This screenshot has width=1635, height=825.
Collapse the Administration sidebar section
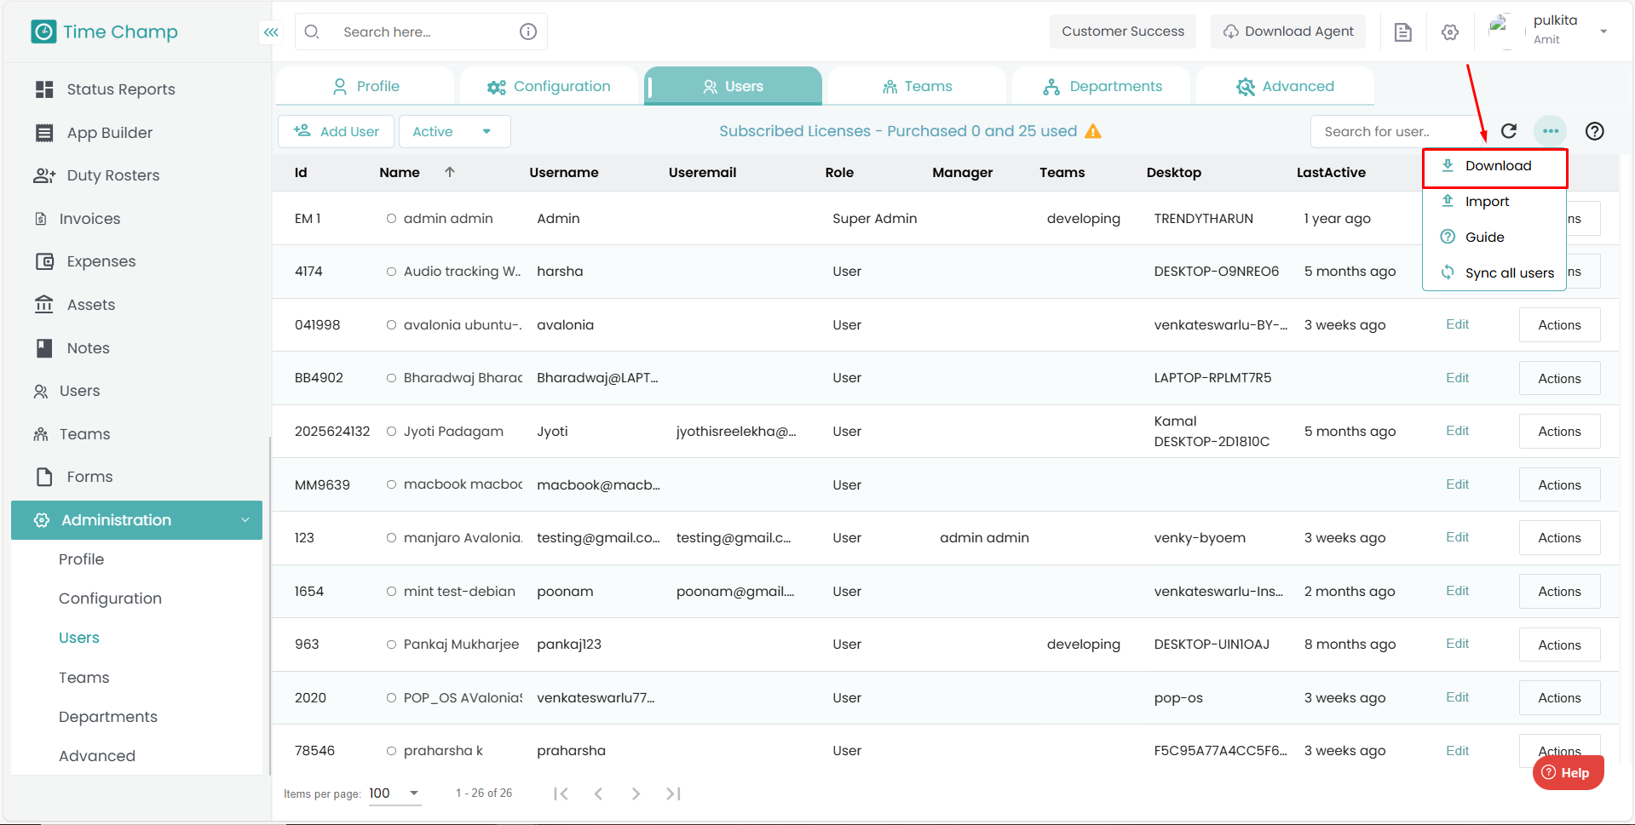click(x=245, y=520)
